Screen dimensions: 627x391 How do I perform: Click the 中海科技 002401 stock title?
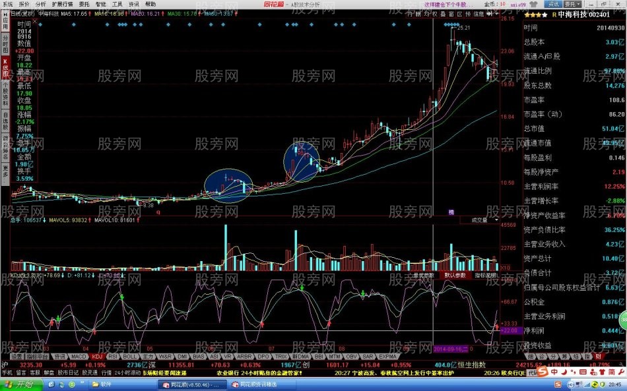point(584,15)
